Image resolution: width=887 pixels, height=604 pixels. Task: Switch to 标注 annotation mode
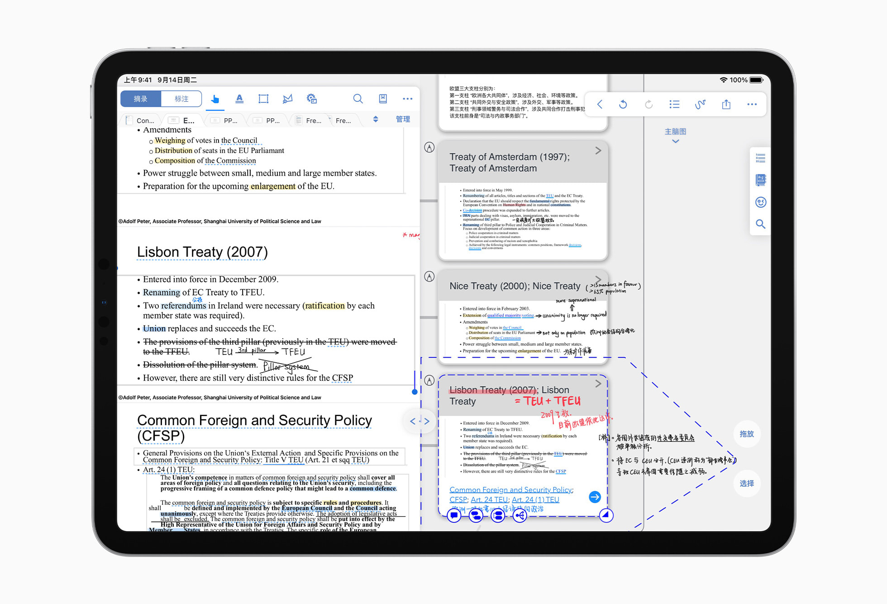[181, 99]
